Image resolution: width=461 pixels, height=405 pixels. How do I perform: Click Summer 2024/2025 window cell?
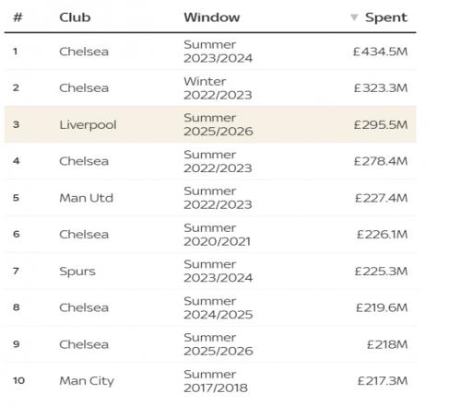pos(219,307)
